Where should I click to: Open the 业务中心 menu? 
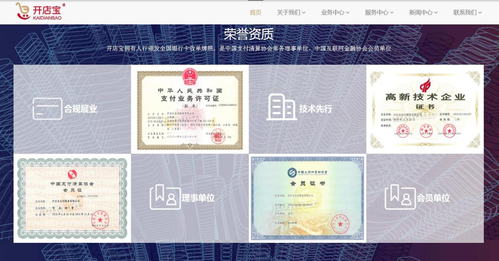(335, 12)
